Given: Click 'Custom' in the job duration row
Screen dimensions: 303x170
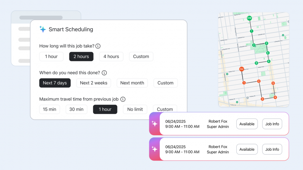Looking at the screenshot, I should click(141, 57).
